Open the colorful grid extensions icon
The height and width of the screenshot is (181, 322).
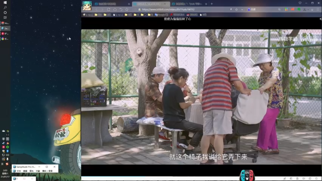click(x=286, y=9)
